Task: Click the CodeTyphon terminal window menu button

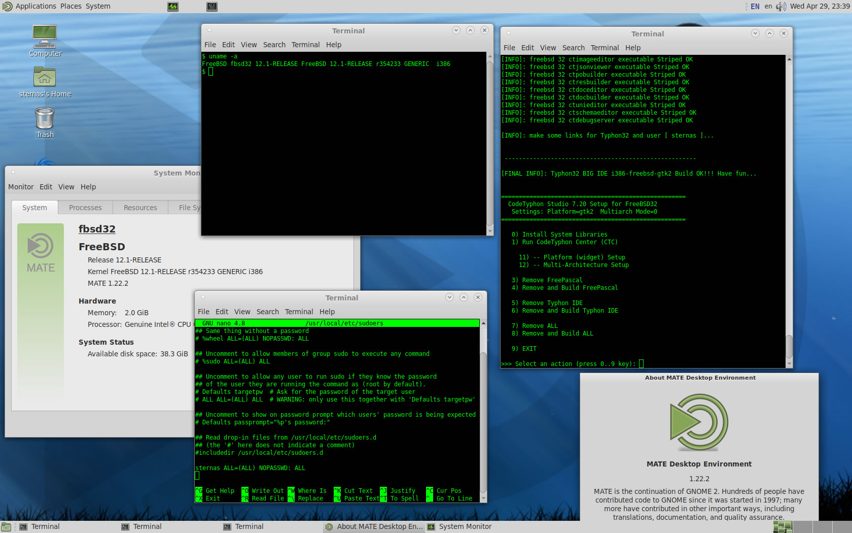Action: click(509, 33)
